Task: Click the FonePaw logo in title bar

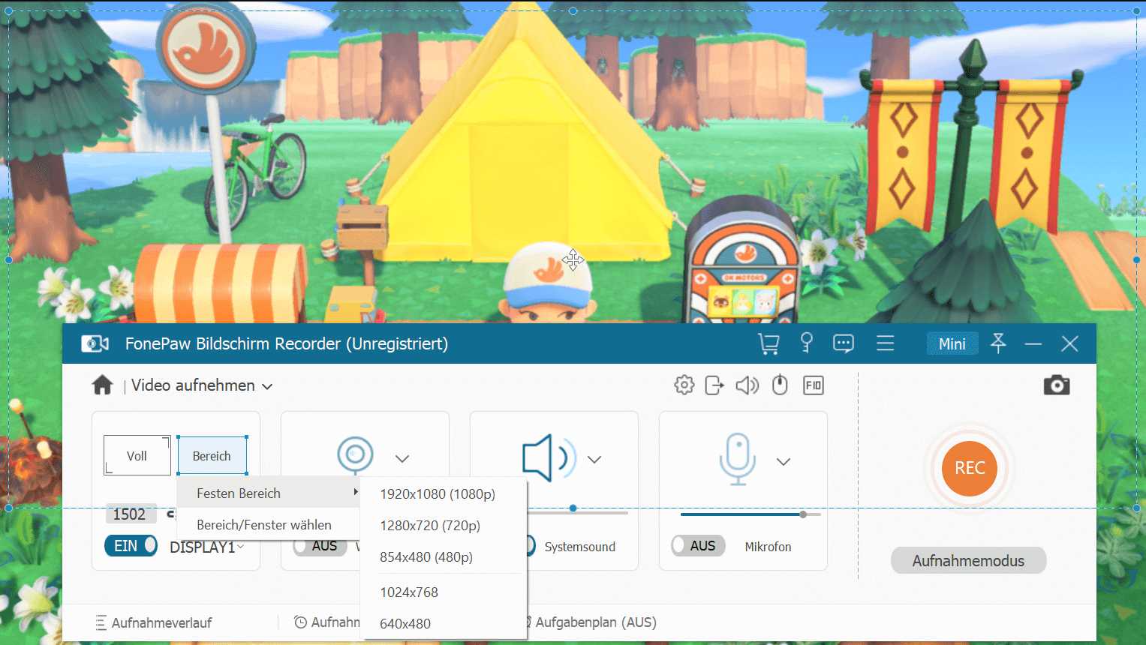Action: click(x=95, y=343)
